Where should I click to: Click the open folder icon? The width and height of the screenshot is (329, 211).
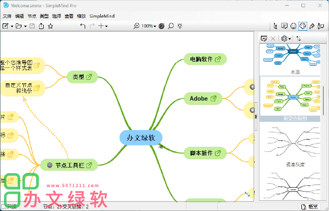(19, 26)
